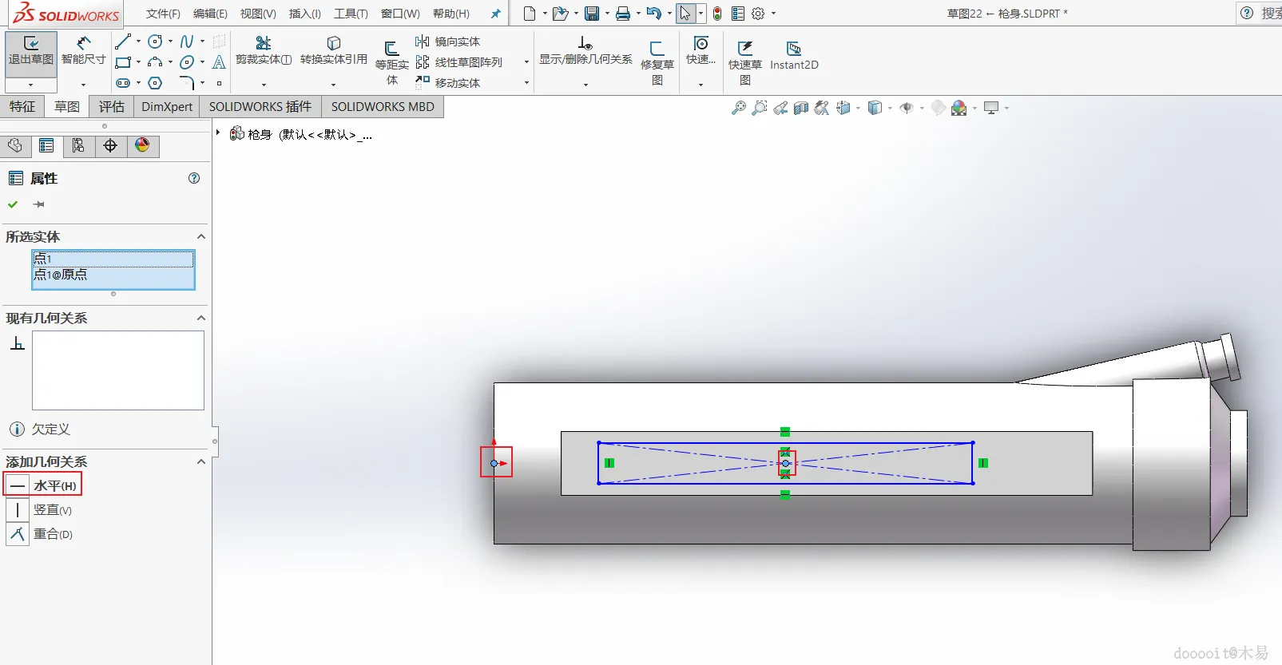Switch to the 特征 (Features) tab

[22, 106]
